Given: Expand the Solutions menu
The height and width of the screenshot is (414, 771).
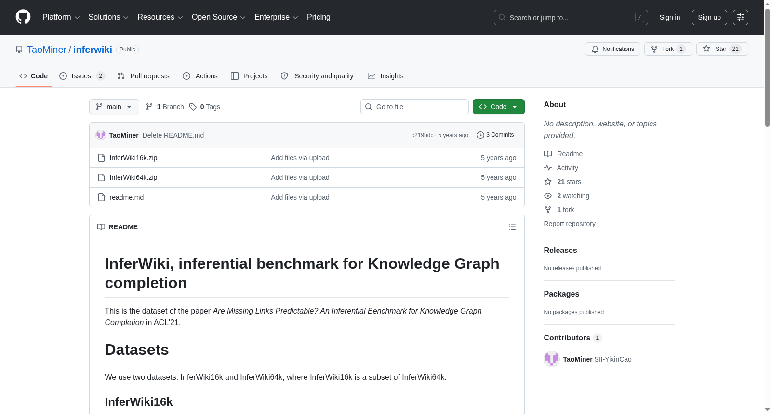Looking at the screenshot, I should [x=108, y=17].
